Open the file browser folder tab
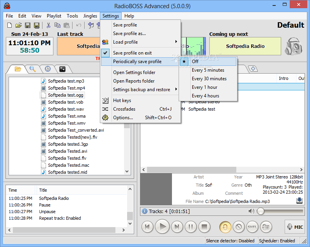This screenshot has width=310, height=247. click(18, 69)
